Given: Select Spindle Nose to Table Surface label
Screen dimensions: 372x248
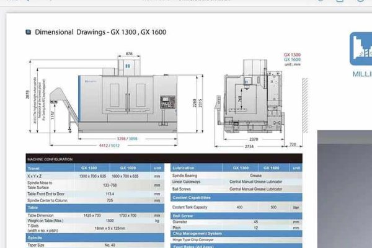Looking at the screenshot, I should [40, 185].
